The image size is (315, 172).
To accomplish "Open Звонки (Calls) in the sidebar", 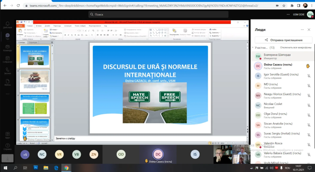I will pyautogui.click(x=7, y=71).
